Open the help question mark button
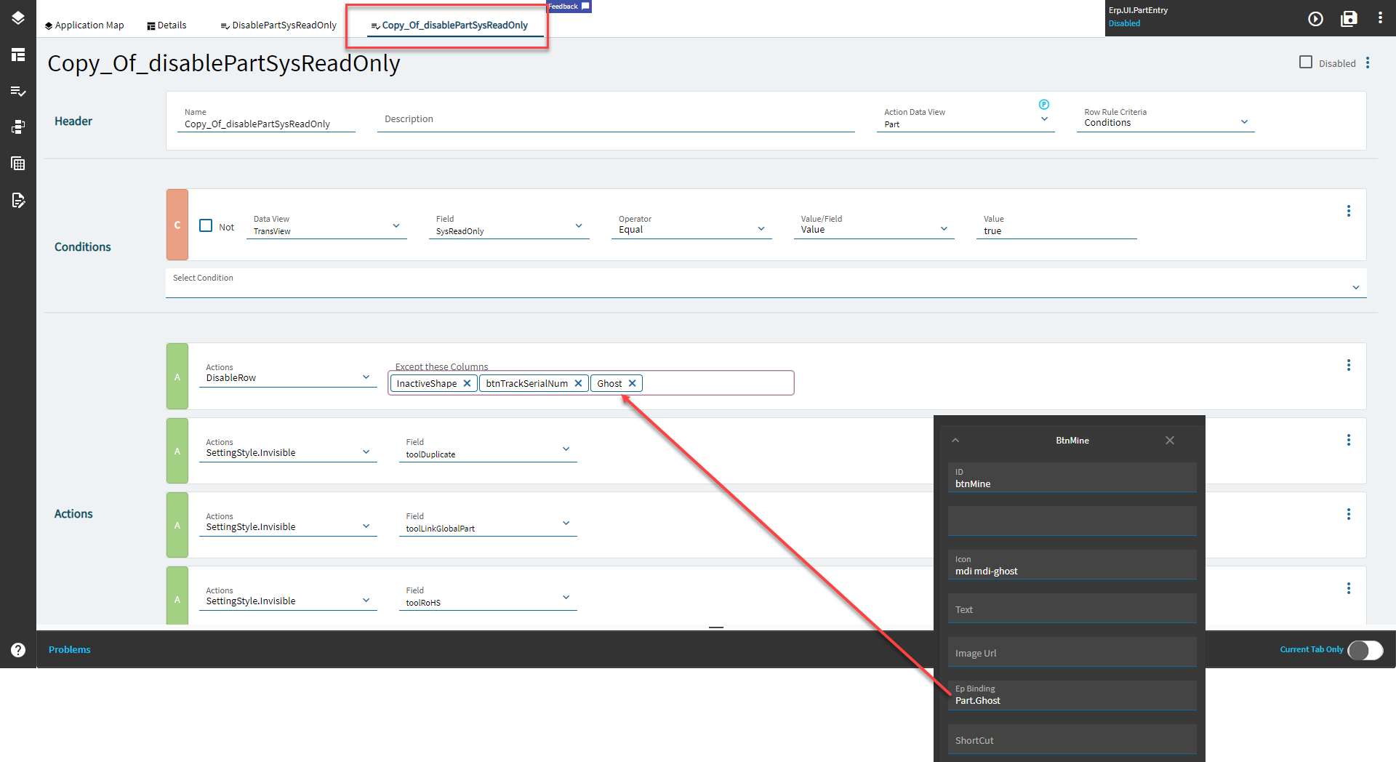The width and height of the screenshot is (1396, 762). 18,649
